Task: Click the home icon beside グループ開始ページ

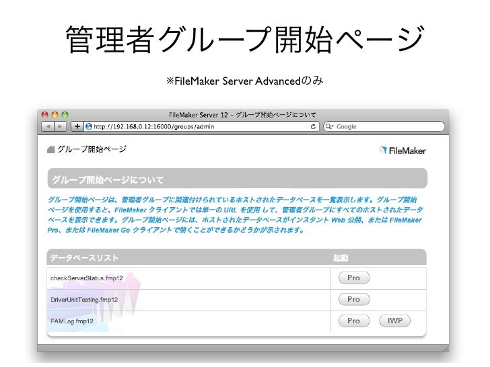Action: pos(51,149)
